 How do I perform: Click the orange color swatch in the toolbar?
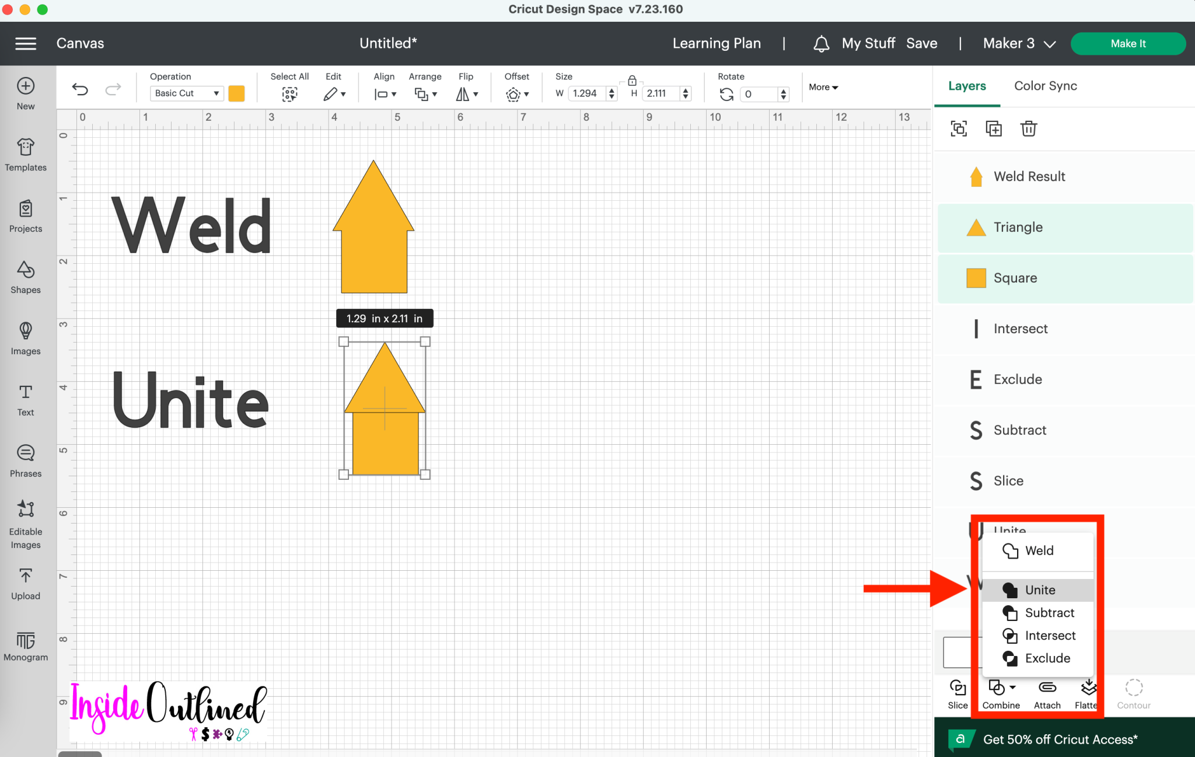(236, 93)
